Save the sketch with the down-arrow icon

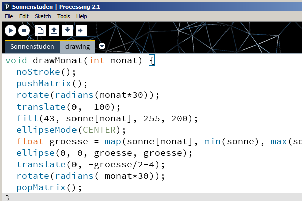[x=67, y=30]
